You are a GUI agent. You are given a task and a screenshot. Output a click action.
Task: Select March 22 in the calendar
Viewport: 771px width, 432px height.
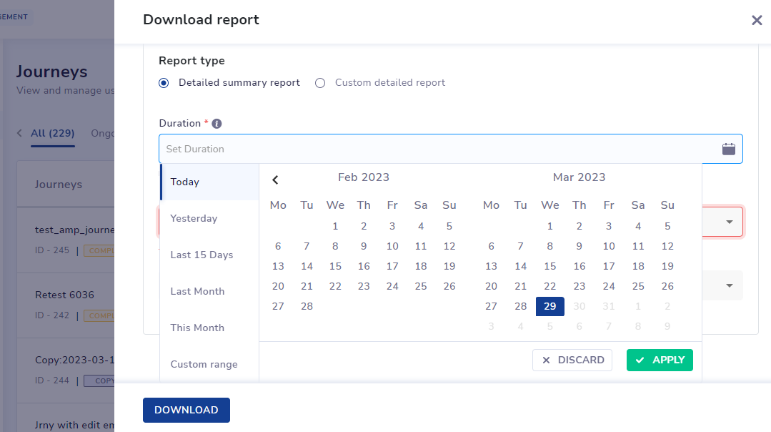(x=549, y=286)
